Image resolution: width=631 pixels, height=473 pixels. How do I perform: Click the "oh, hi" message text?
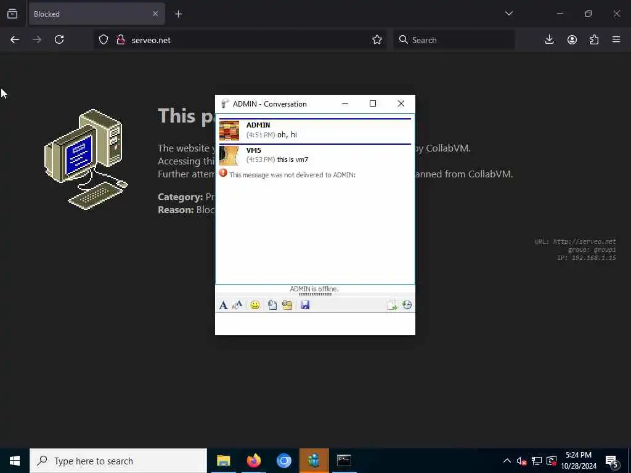[x=287, y=135]
